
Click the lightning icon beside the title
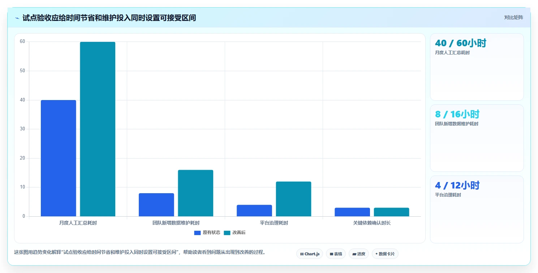[x=17, y=18]
